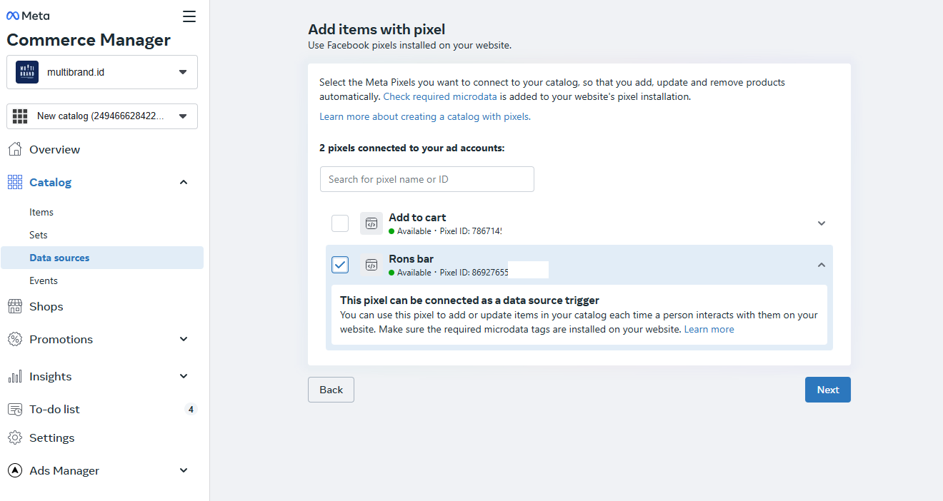Toggle the hamburger menu icon
Viewport: 943px width, 501px height.
coord(189,16)
